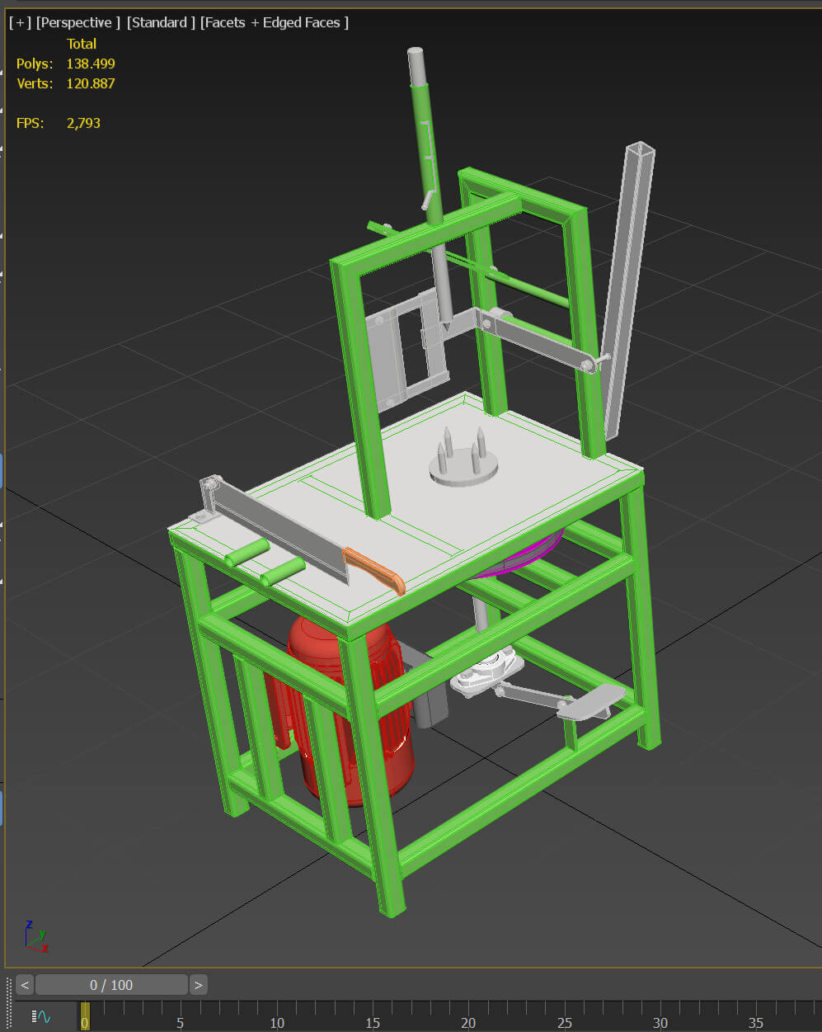Select the orange knife handle
The image size is (822, 1032).
point(375,569)
